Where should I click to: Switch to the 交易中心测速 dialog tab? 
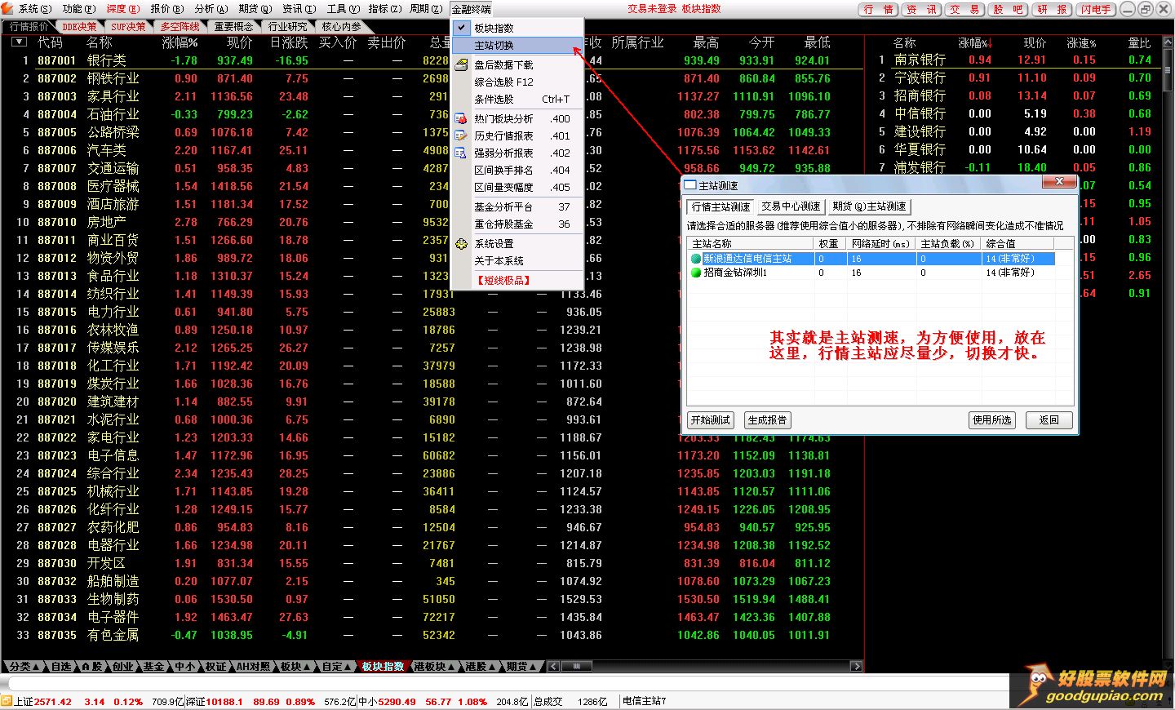(x=791, y=206)
